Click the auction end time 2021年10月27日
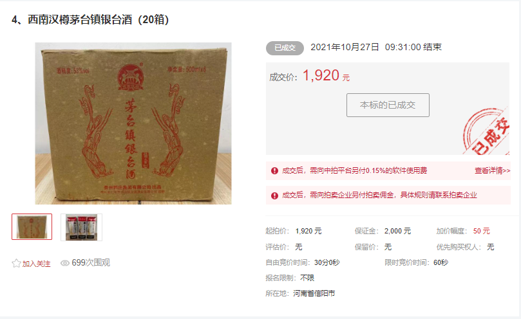 pyautogui.click(x=345, y=47)
